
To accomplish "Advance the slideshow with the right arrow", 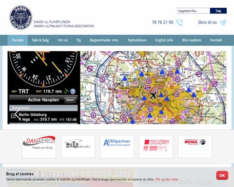I will click(217, 114).
